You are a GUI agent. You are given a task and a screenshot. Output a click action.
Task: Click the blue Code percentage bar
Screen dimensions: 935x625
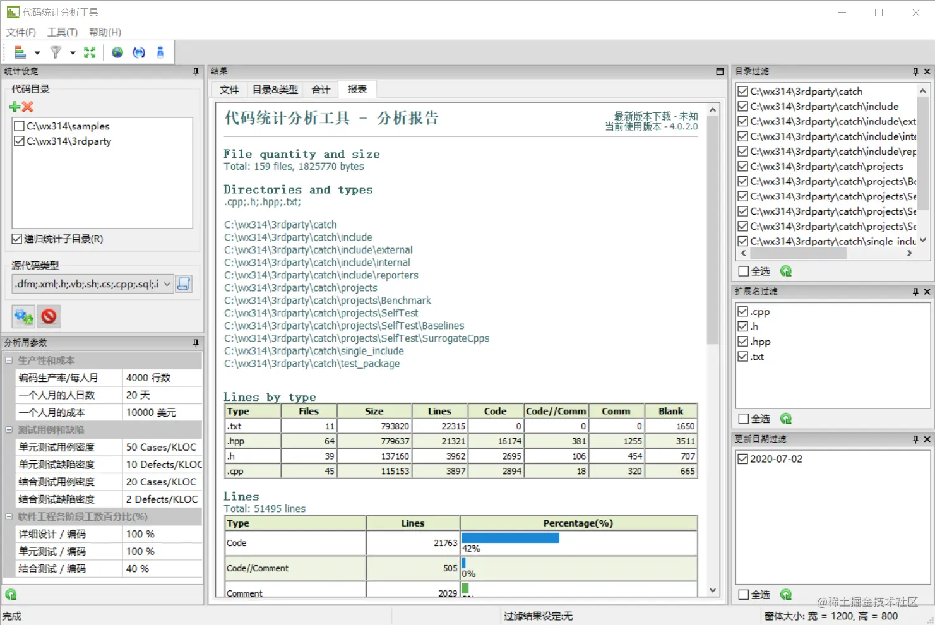[510, 537]
